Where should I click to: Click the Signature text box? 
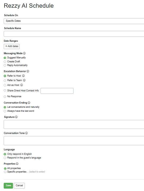pyautogui.click(x=74, y=124)
